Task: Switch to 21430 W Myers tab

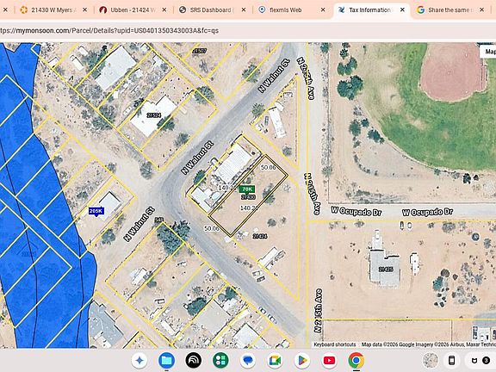Action: tap(53, 9)
